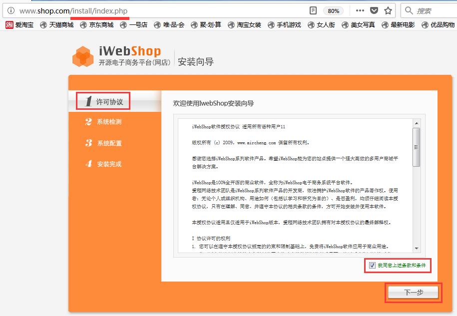Open 优品购物 bookmark

coord(438,25)
